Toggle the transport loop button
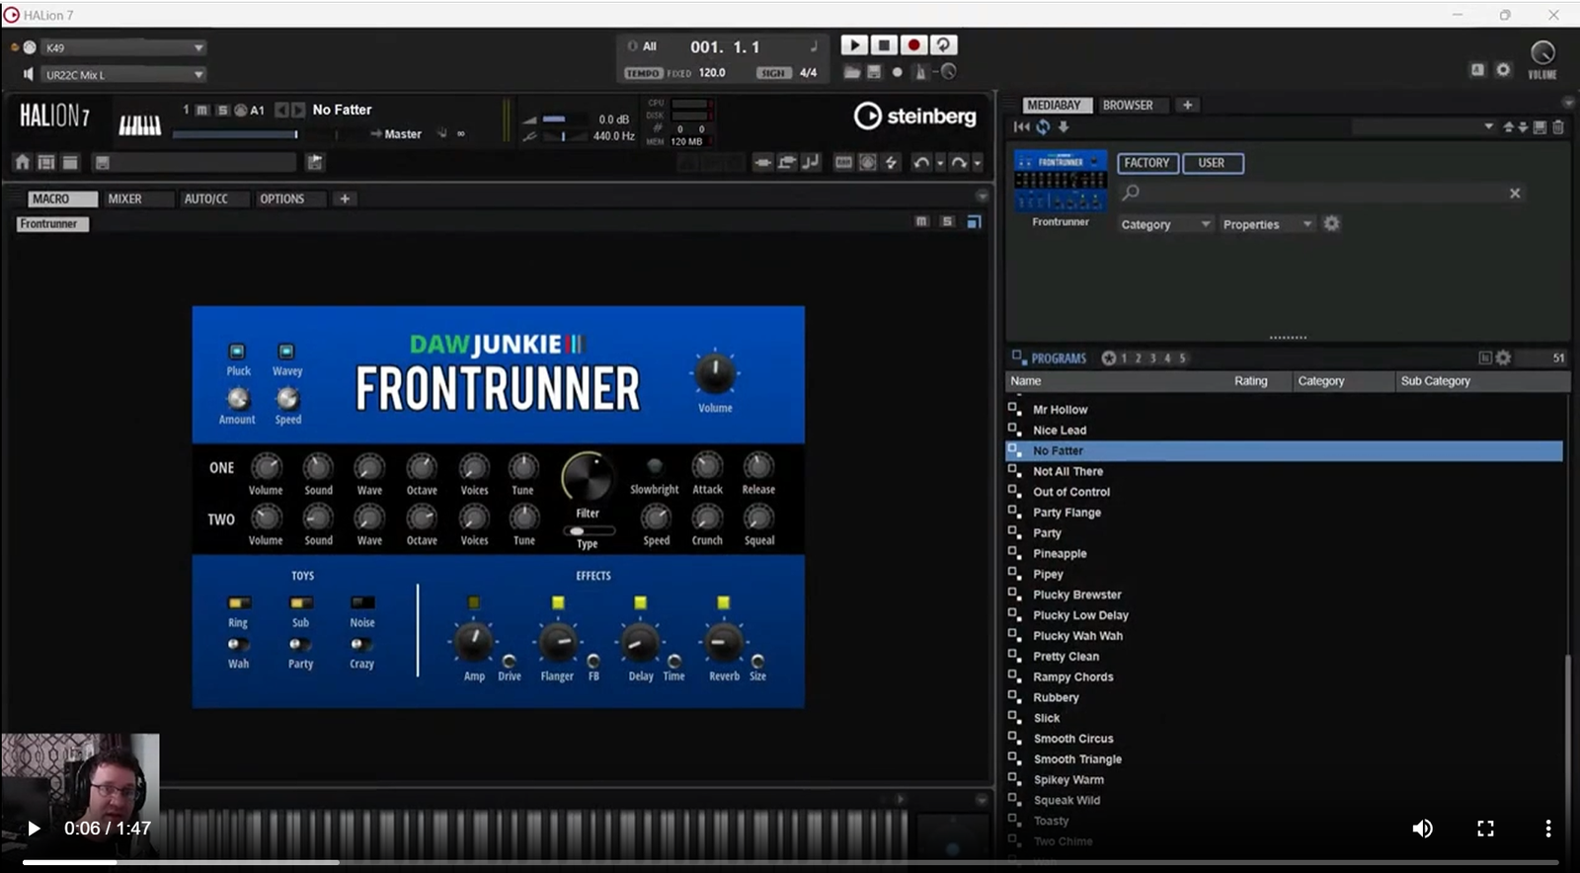This screenshot has width=1580, height=873. pyautogui.click(x=943, y=44)
